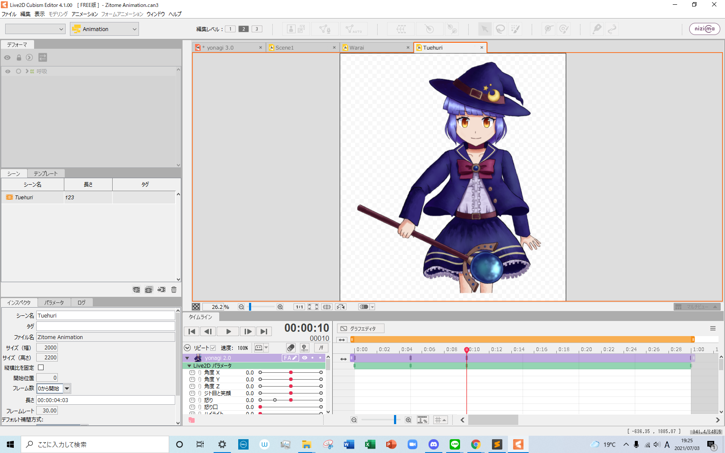Toggle keyframe button for 怒り
Viewport: 725px width, 453px height.
[192, 400]
